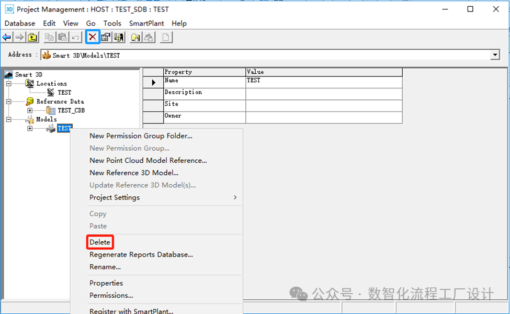Open the Help menu
510x314 pixels.
coord(179,24)
